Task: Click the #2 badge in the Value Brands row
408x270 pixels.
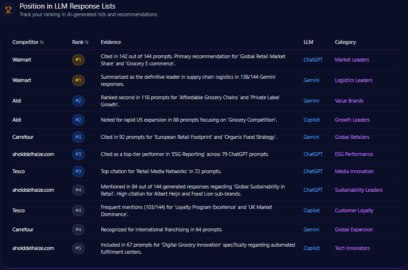Action: pyautogui.click(x=78, y=101)
